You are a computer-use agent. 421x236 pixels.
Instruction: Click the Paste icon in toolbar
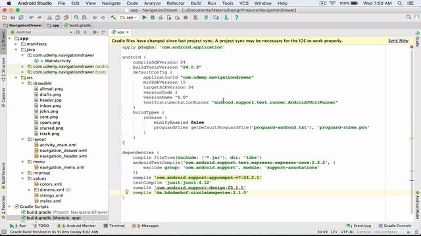(x=66, y=18)
